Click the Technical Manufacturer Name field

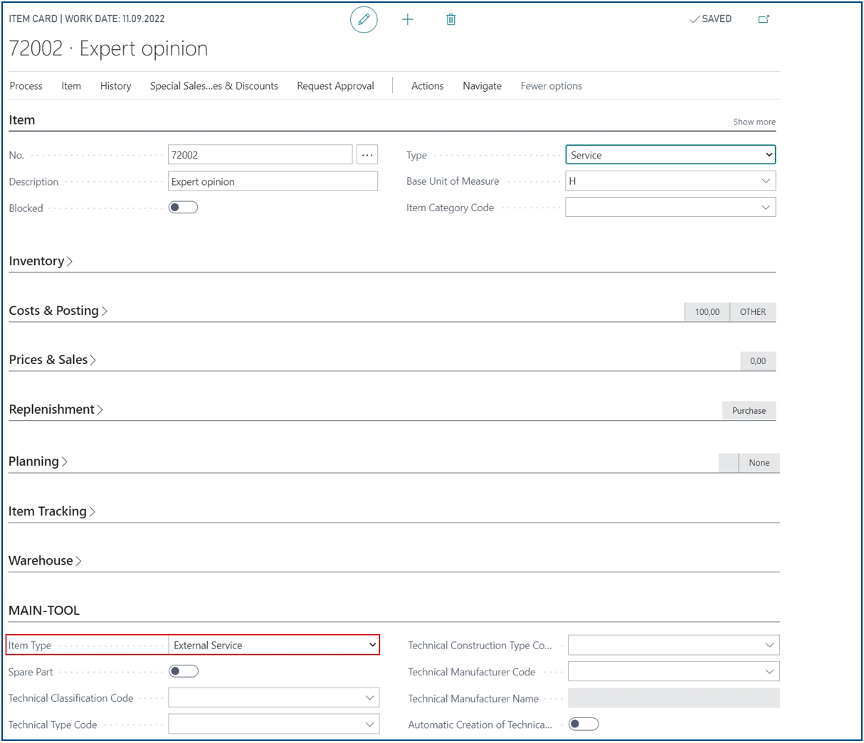tap(674, 698)
